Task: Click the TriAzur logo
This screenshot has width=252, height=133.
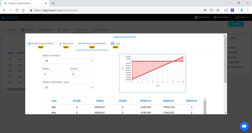Action: (x=10, y=17)
